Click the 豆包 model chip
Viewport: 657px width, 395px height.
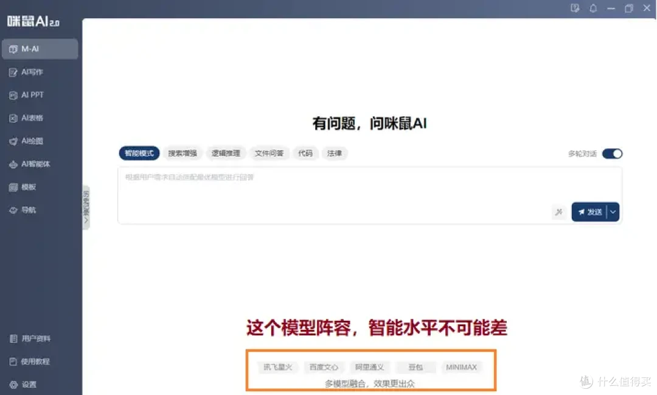tap(415, 368)
